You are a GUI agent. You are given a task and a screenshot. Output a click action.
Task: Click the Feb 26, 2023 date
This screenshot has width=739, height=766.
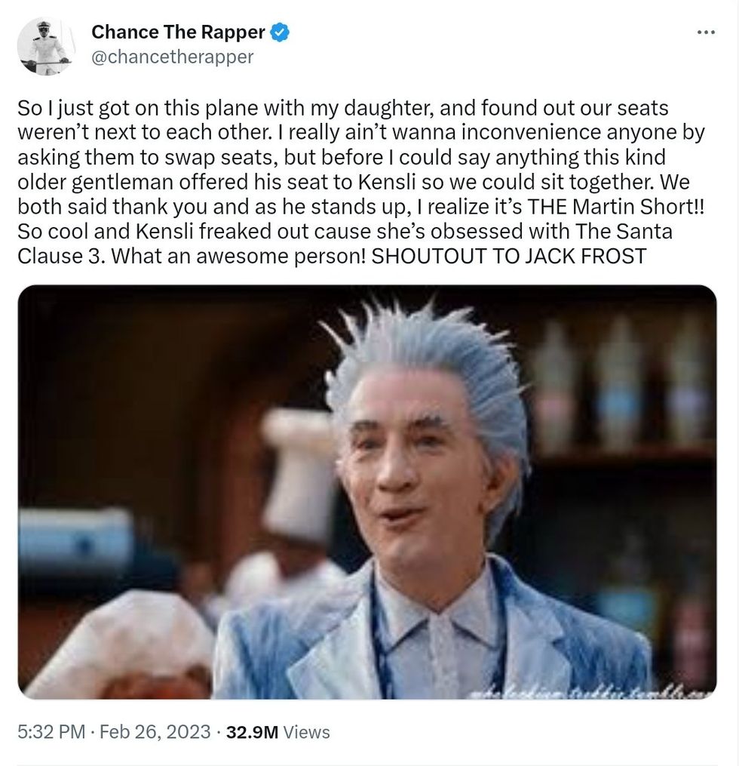point(155,732)
